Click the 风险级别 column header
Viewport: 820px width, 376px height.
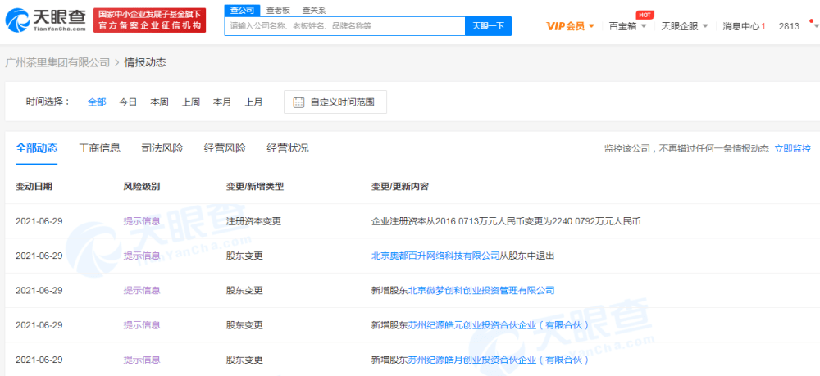coord(142,187)
